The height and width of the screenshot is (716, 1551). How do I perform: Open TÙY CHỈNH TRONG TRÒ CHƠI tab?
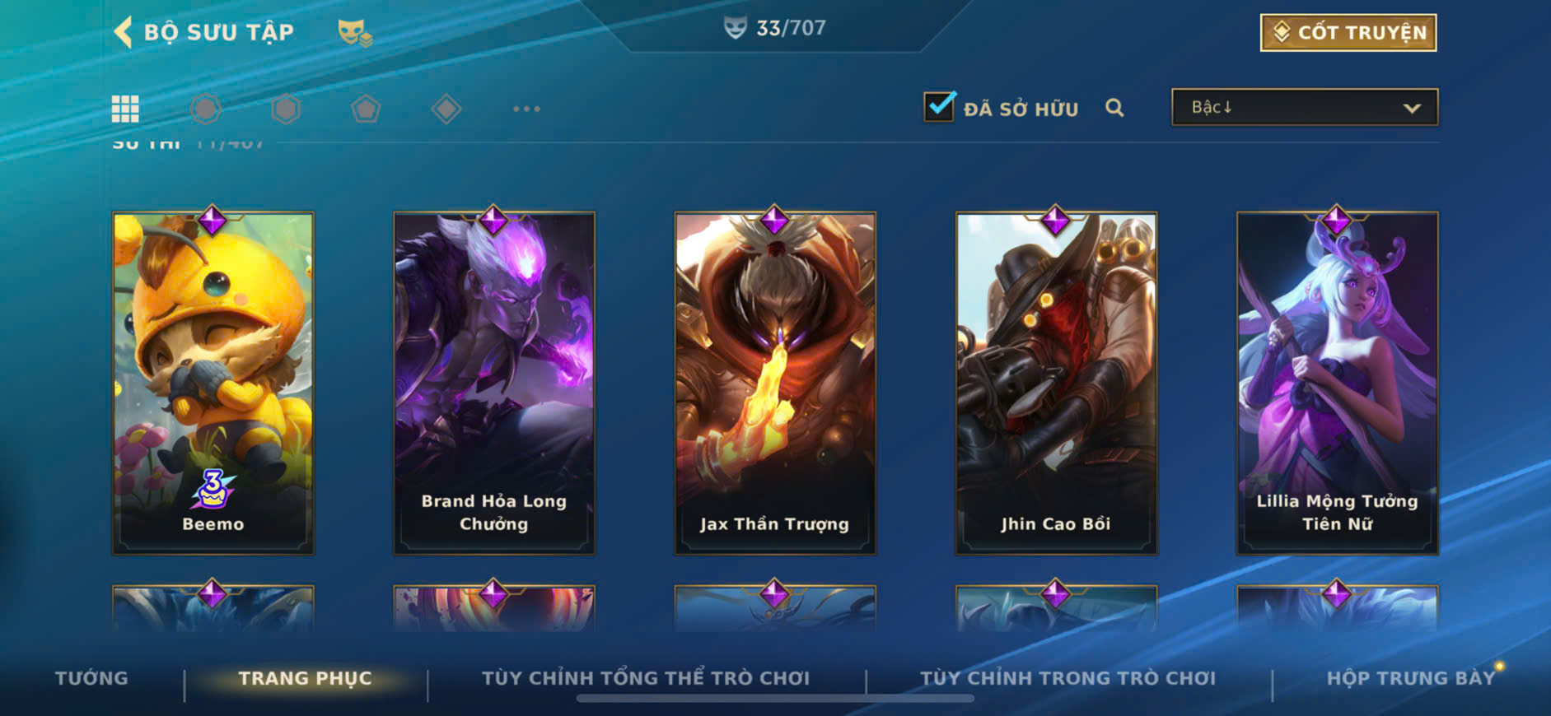(1067, 678)
